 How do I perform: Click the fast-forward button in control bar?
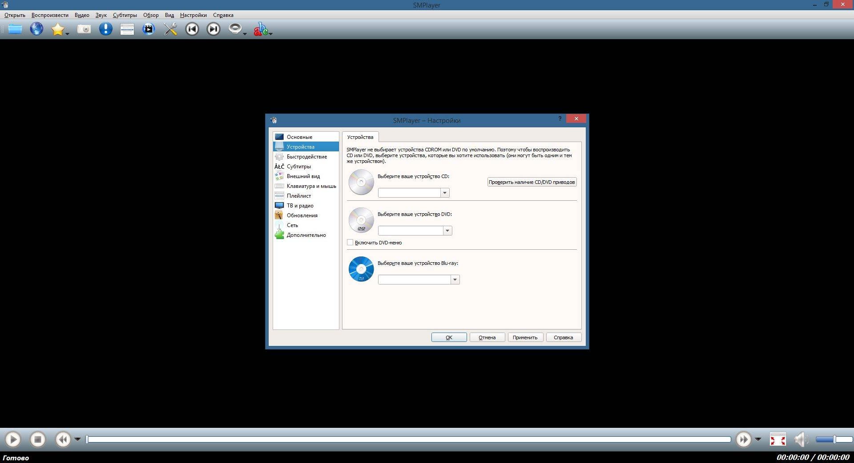coord(743,440)
